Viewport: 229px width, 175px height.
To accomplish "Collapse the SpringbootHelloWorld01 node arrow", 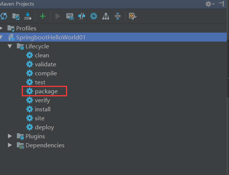I will point(1,37).
